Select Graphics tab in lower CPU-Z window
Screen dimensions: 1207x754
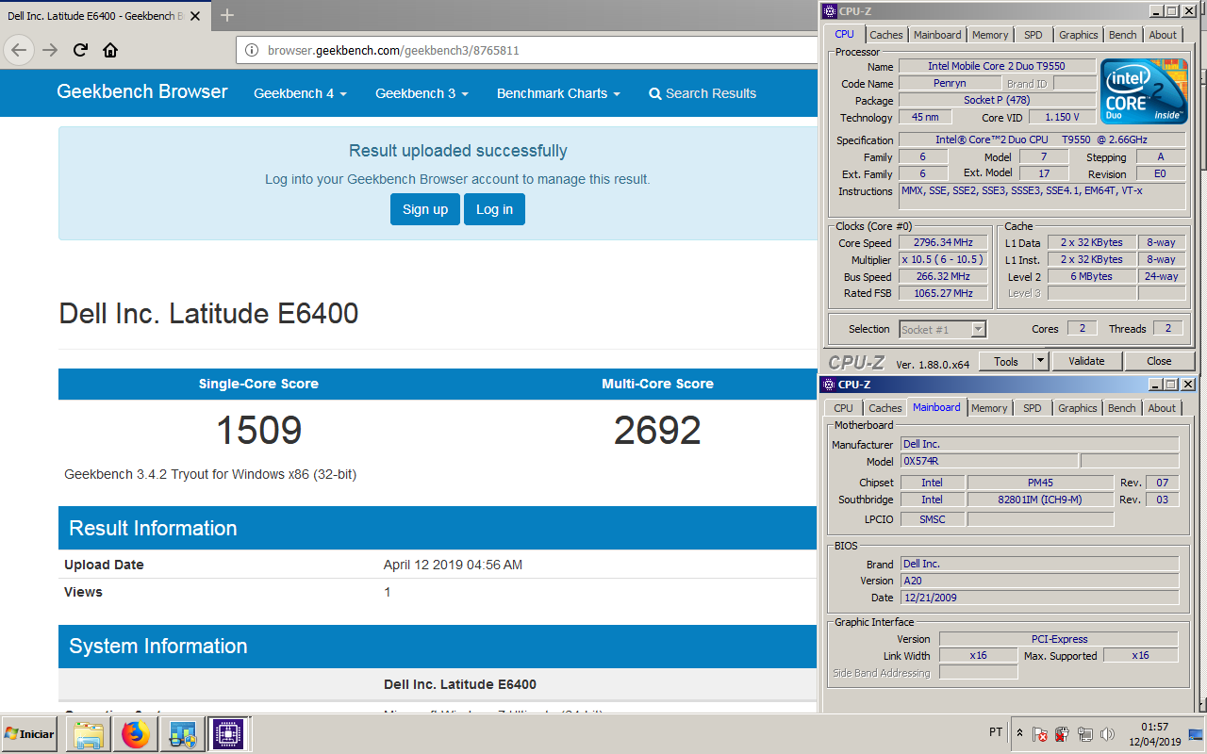coord(1077,408)
